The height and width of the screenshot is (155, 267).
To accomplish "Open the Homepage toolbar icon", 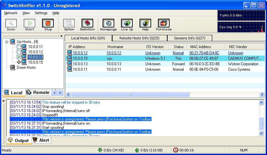I will [108, 23].
